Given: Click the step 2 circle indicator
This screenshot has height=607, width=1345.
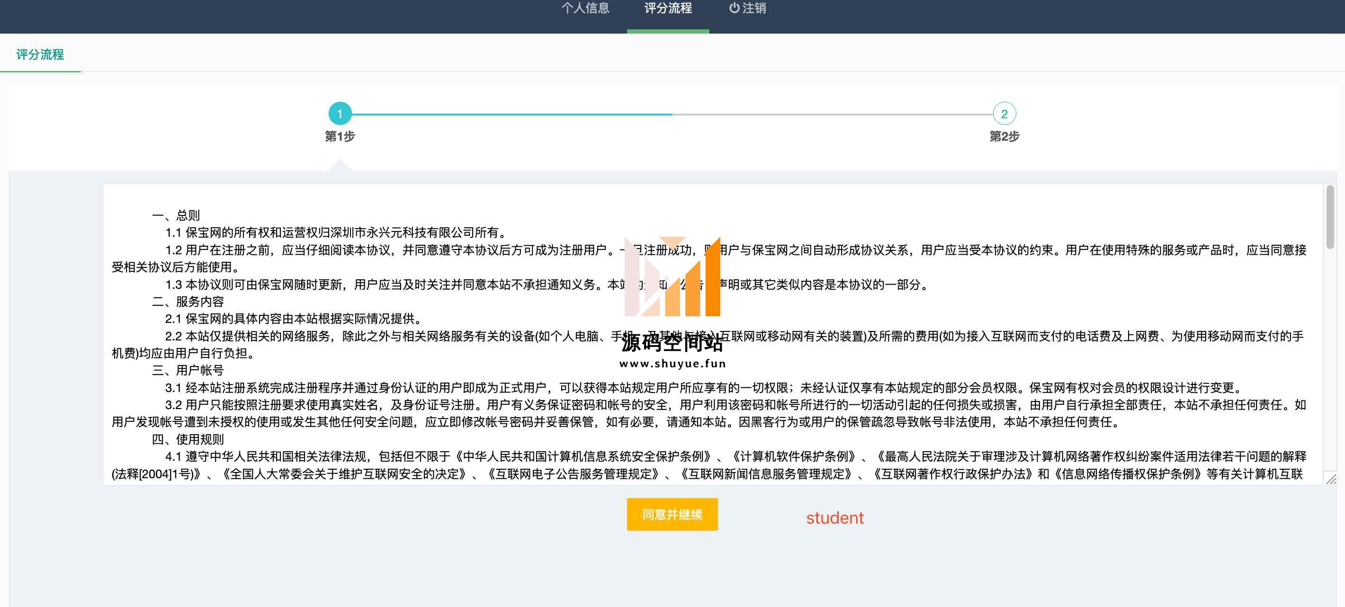Looking at the screenshot, I should pyautogui.click(x=1004, y=114).
